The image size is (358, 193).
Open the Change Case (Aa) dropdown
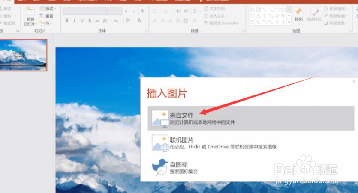pos(117,21)
